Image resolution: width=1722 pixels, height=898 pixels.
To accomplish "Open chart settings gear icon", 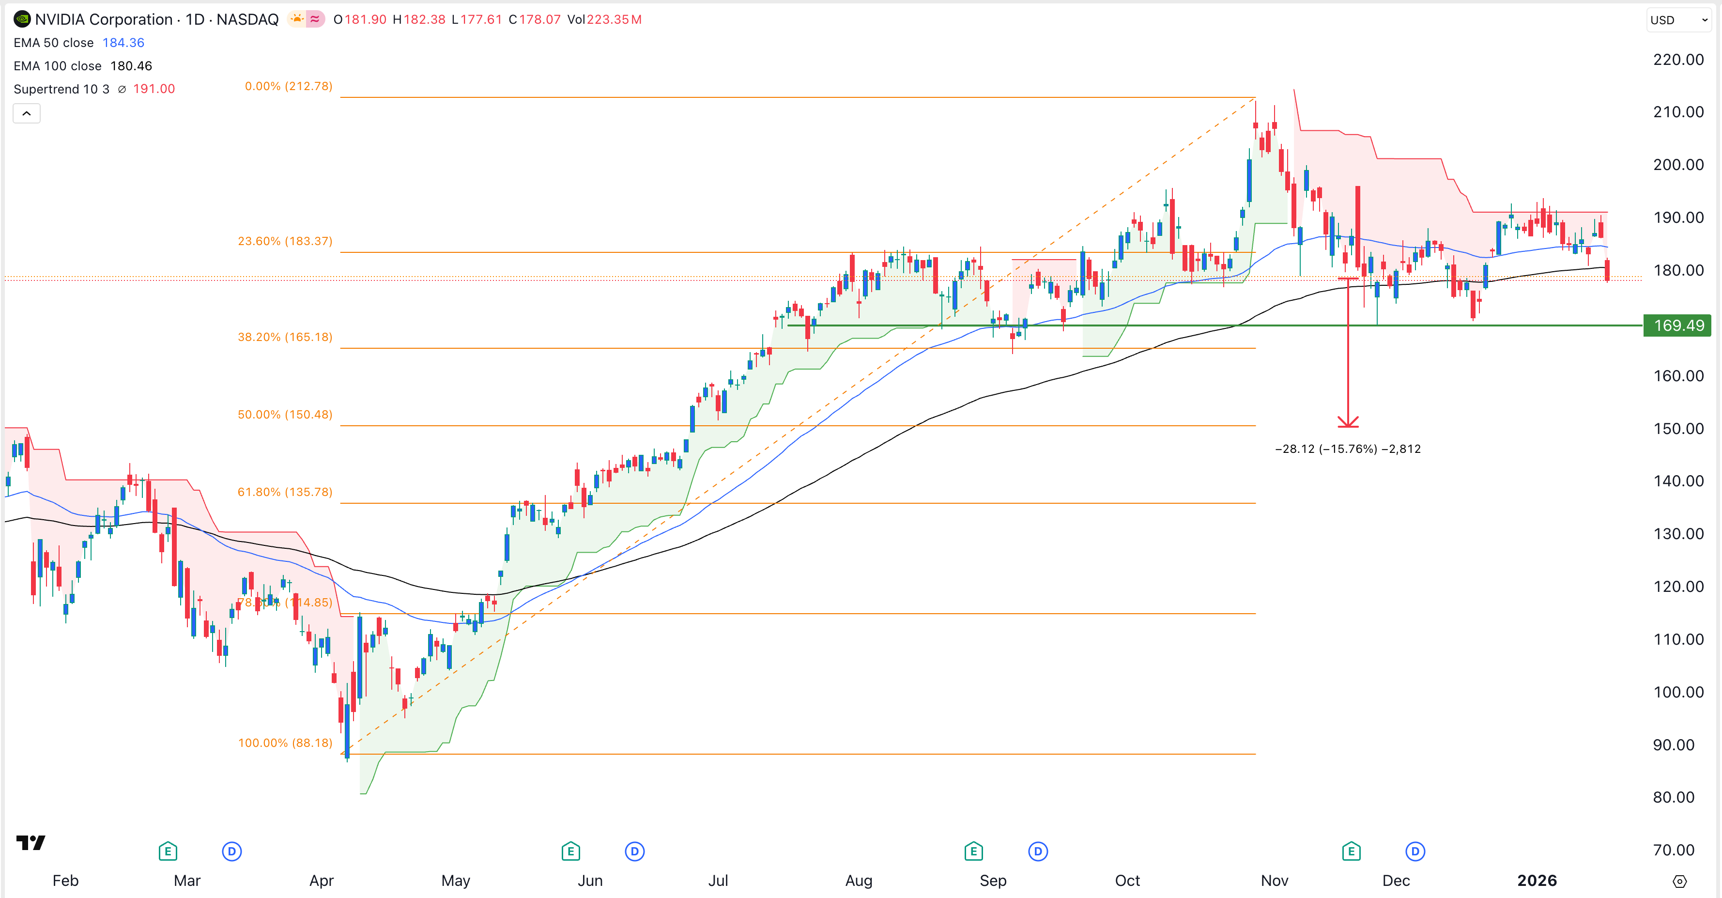I will (1680, 881).
